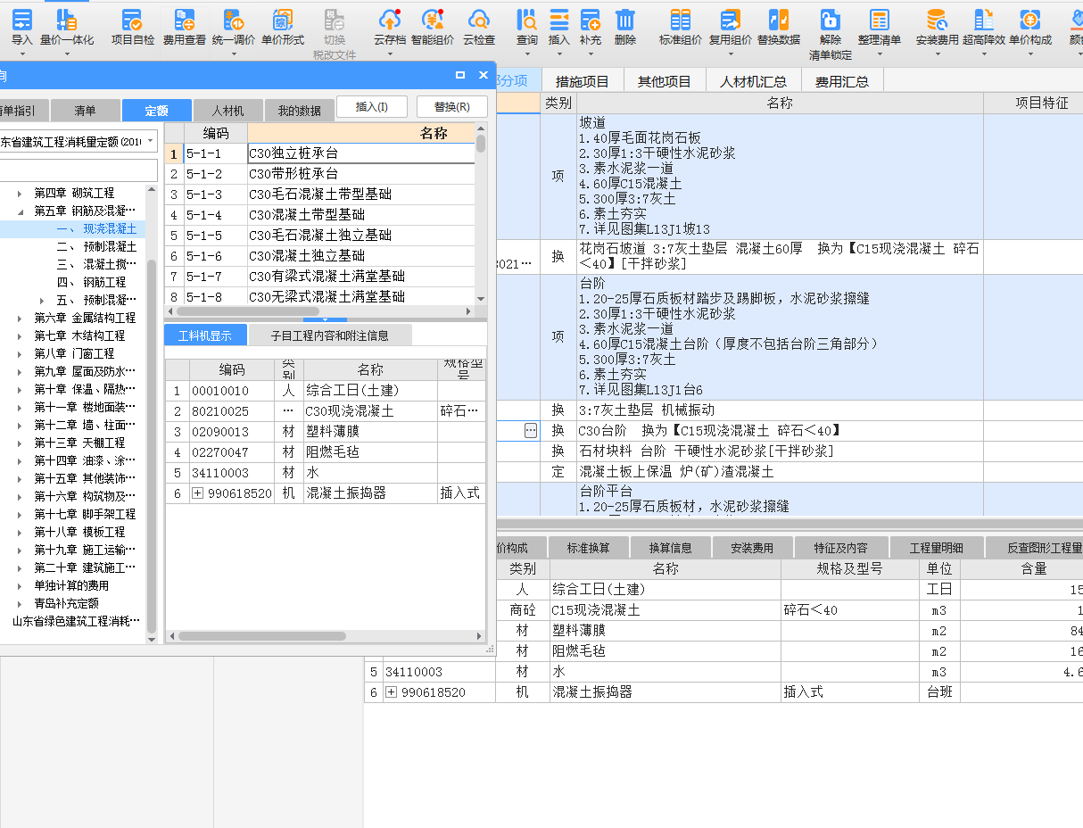Select tree item 青岛补充定额
This screenshot has width=1083, height=828.
[x=66, y=603]
